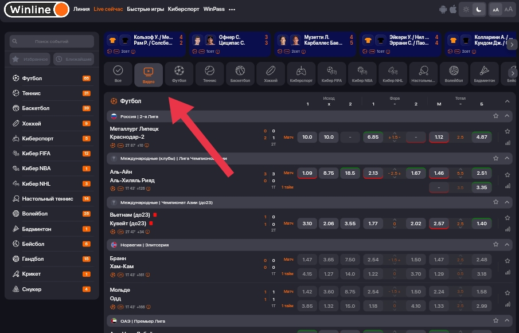Screen dimensions: 519x333
Task: Open the Android app download icon
Action: [443, 9]
